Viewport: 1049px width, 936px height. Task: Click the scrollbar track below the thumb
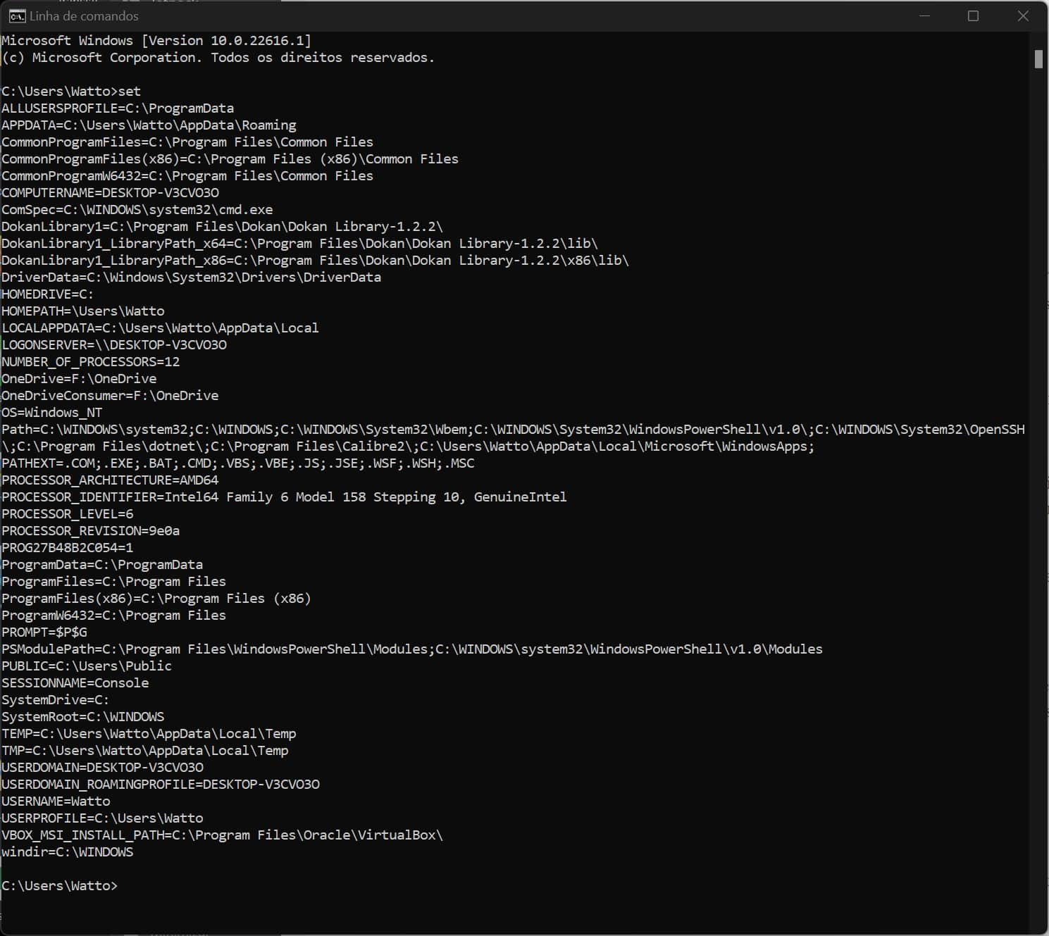click(x=1038, y=493)
